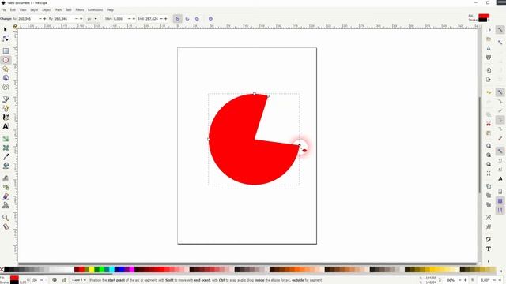Increase the arc Start angle
Image resolution: width=506 pixels, height=284 pixels.
[x=134, y=19]
